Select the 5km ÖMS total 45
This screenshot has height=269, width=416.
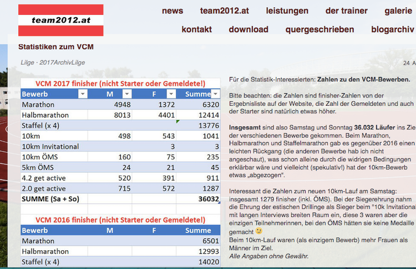tap(215, 168)
